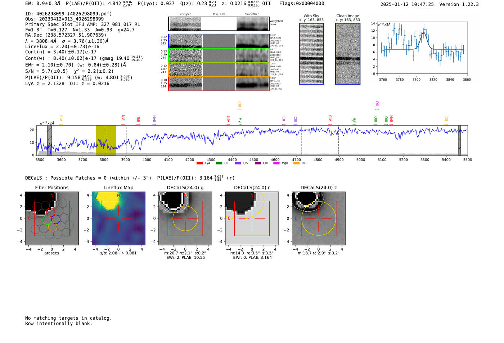
Task: Open the With Sky cutout image
Action: (311, 54)
